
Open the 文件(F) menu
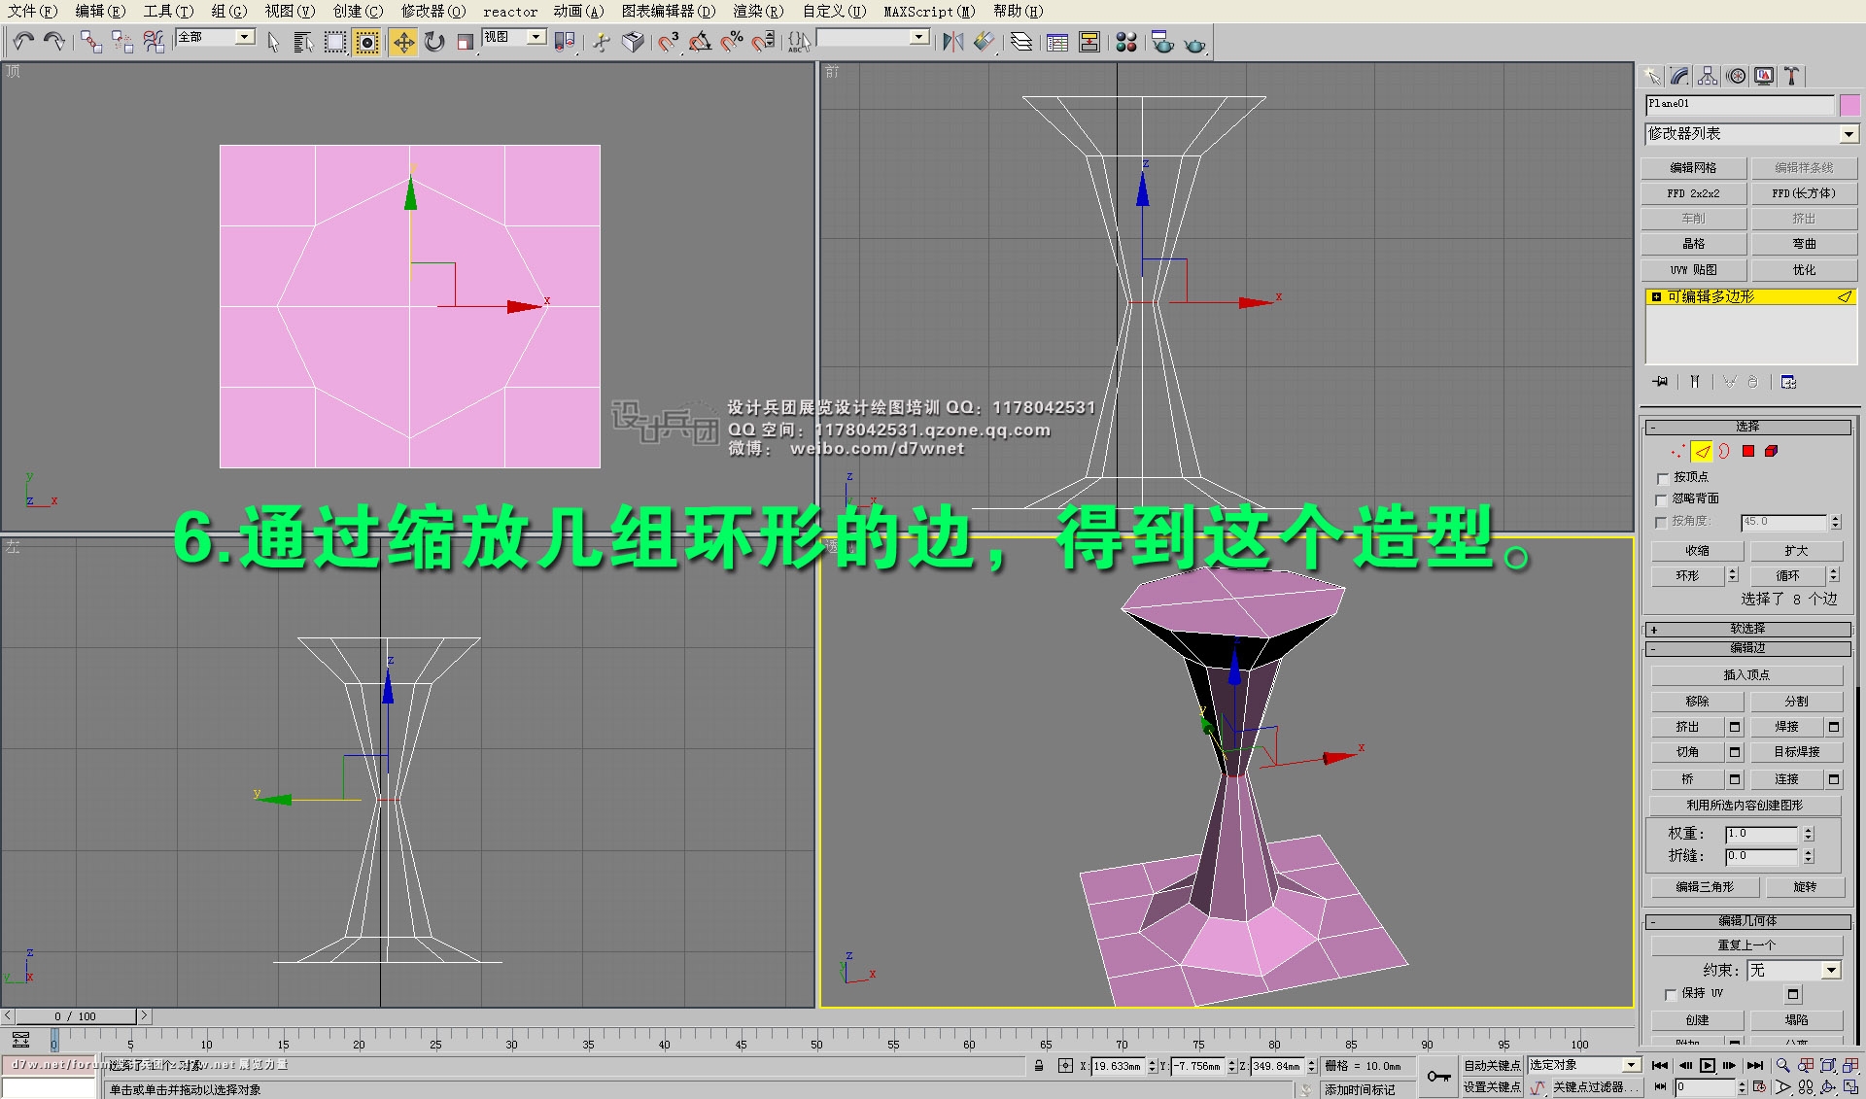(x=33, y=12)
